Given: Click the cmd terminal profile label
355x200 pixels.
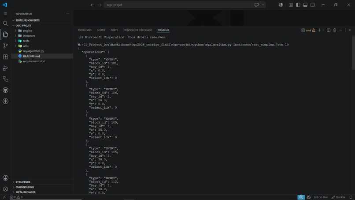Looking at the screenshot, I should (308, 30).
